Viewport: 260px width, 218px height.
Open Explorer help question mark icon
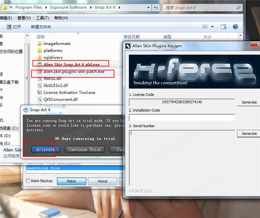tap(235, 27)
